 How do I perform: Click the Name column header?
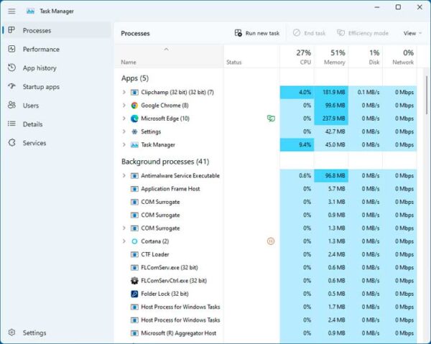pyautogui.click(x=169, y=57)
